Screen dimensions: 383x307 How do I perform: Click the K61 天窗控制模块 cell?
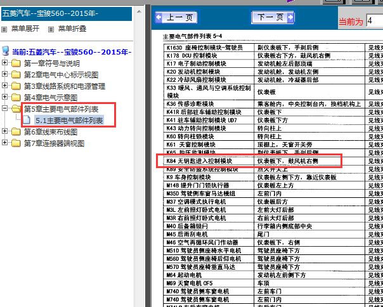coord(209,145)
